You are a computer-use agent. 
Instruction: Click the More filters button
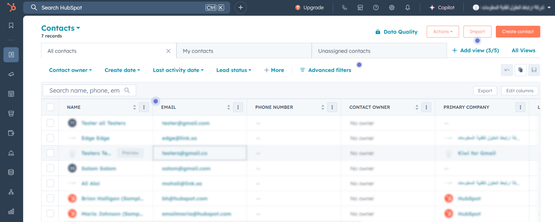pyautogui.click(x=274, y=70)
